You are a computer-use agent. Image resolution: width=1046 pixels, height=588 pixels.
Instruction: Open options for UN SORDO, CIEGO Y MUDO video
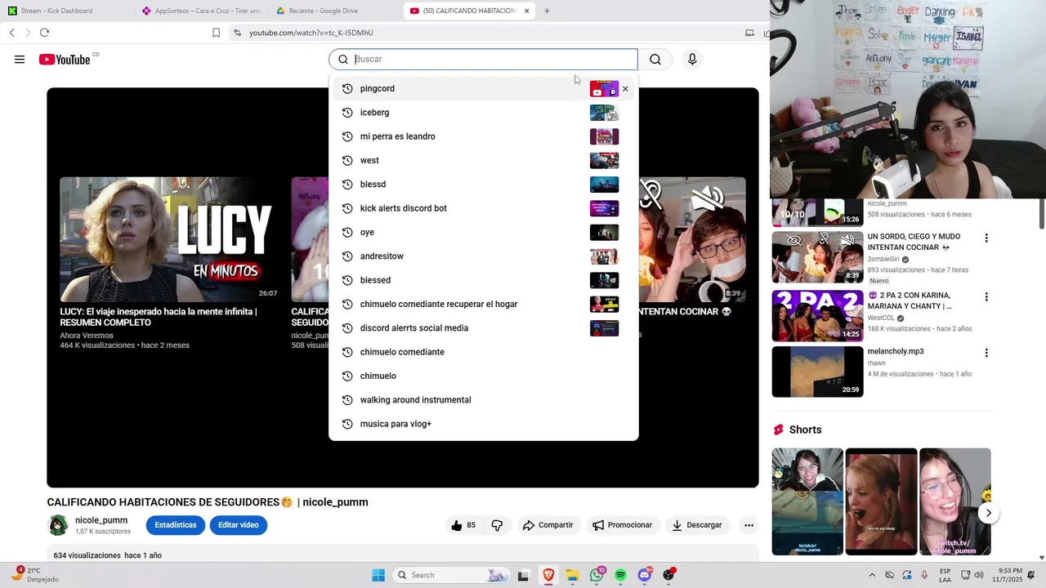pos(986,238)
